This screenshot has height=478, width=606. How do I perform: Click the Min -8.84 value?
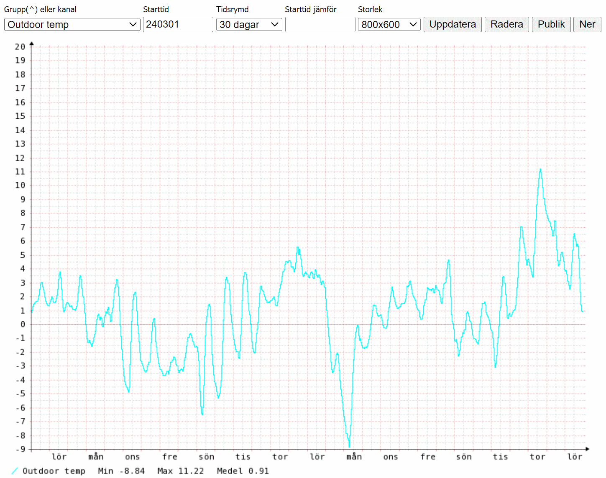pos(121,471)
